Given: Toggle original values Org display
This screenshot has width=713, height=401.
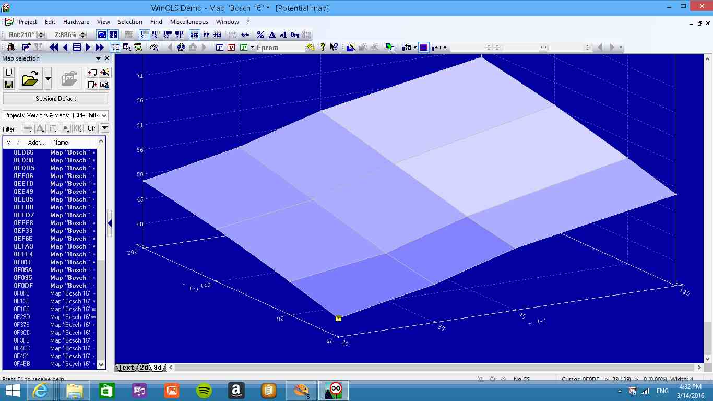Looking at the screenshot, I should coord(295,35).
